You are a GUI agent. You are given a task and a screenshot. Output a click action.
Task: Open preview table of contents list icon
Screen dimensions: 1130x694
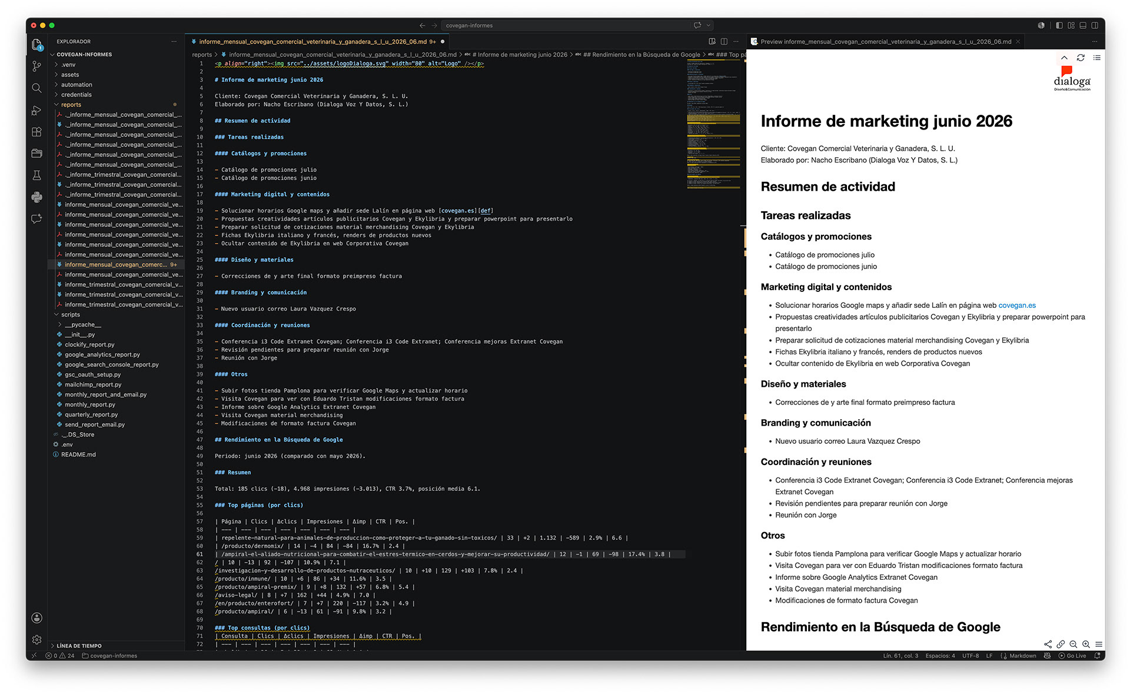(1096, 58)
